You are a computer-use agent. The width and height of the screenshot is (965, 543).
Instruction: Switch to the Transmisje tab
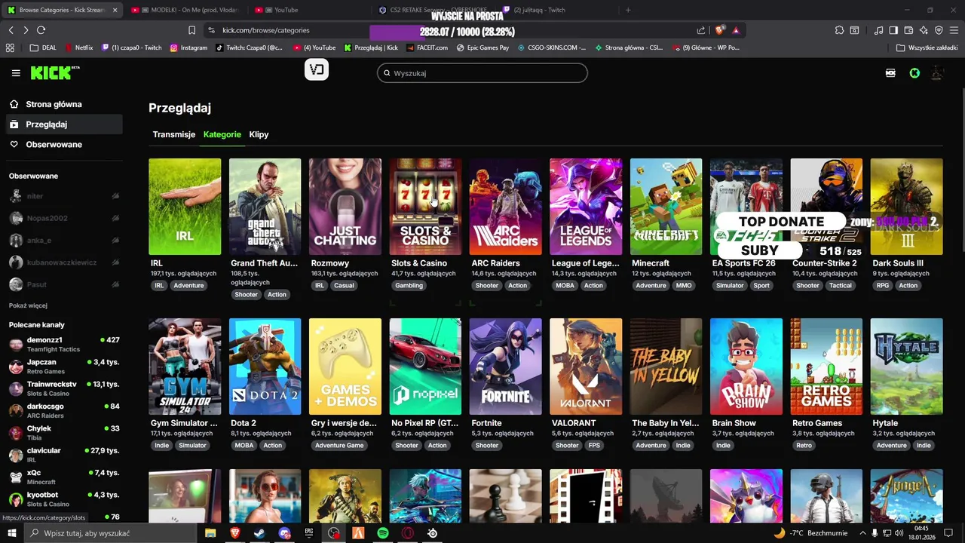(x=174, y=134)
